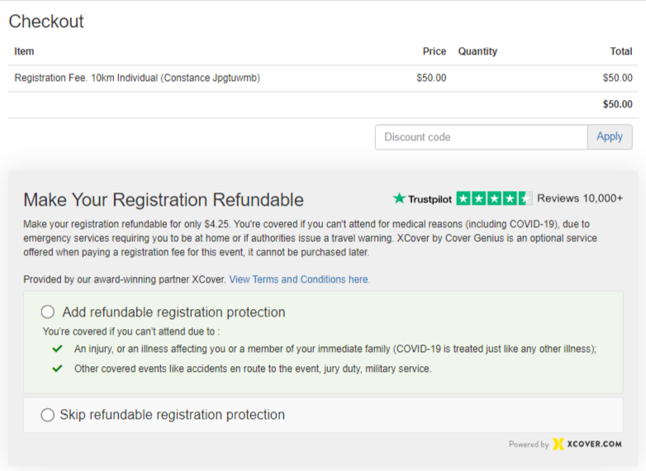Click the Trustpilot five-star rating graphic
Viewport: 646px width, 471px height.
(x=493, y=198)
